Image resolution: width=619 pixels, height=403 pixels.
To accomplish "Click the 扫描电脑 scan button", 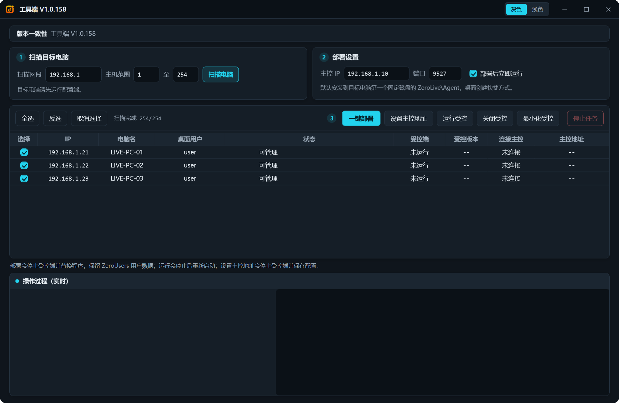I will [x=221, y=74].
